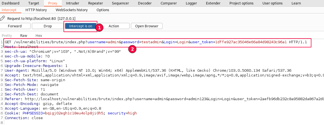Open the Extender tab
This screenshot has height=125, width=324.
pos(213,3)
